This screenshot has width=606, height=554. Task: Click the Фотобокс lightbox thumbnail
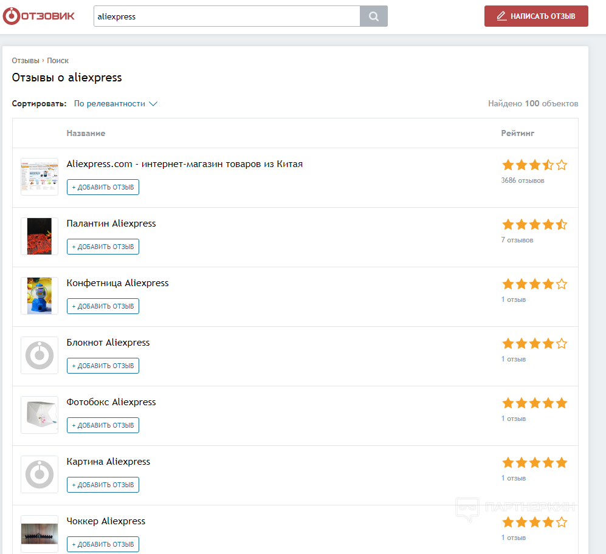40,414
